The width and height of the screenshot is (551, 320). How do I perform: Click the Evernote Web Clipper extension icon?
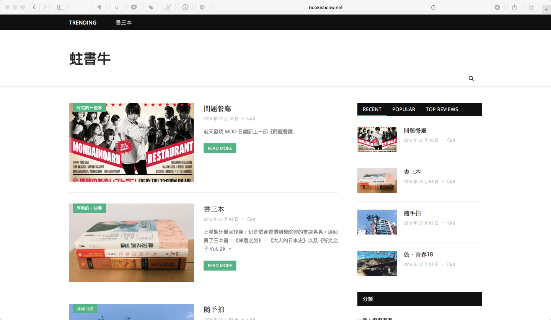pyautogui.click(x=99, y=7)
